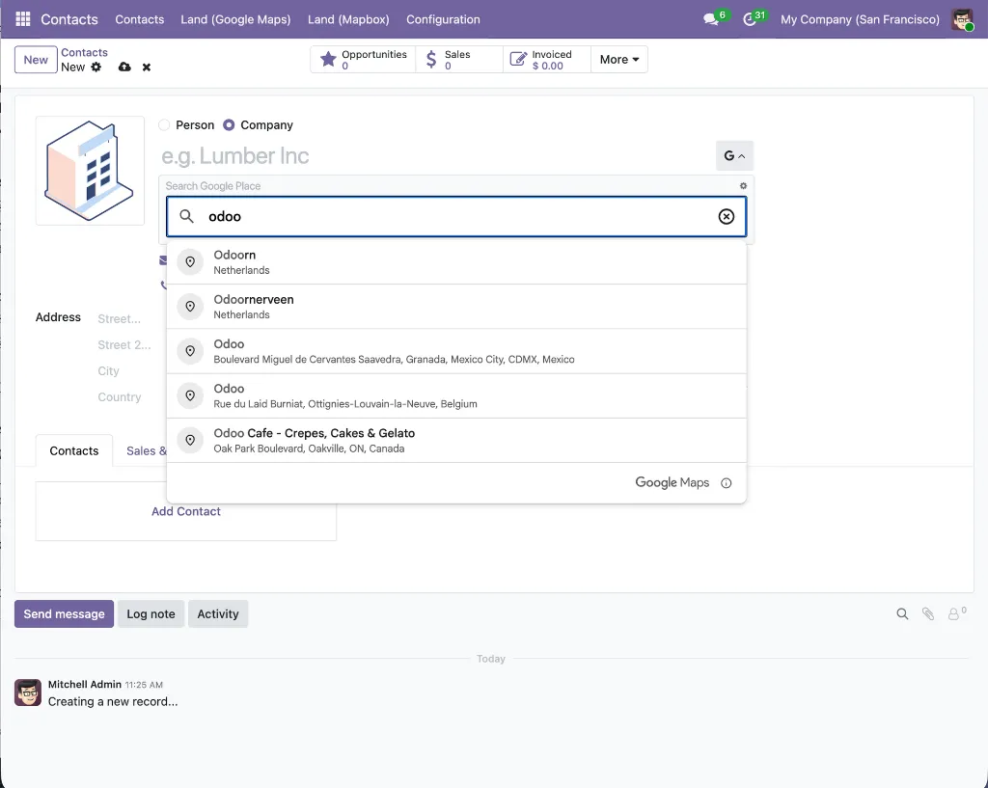988x788 pixels.
Task: Click the Activity button
Action: pos(218,613)
